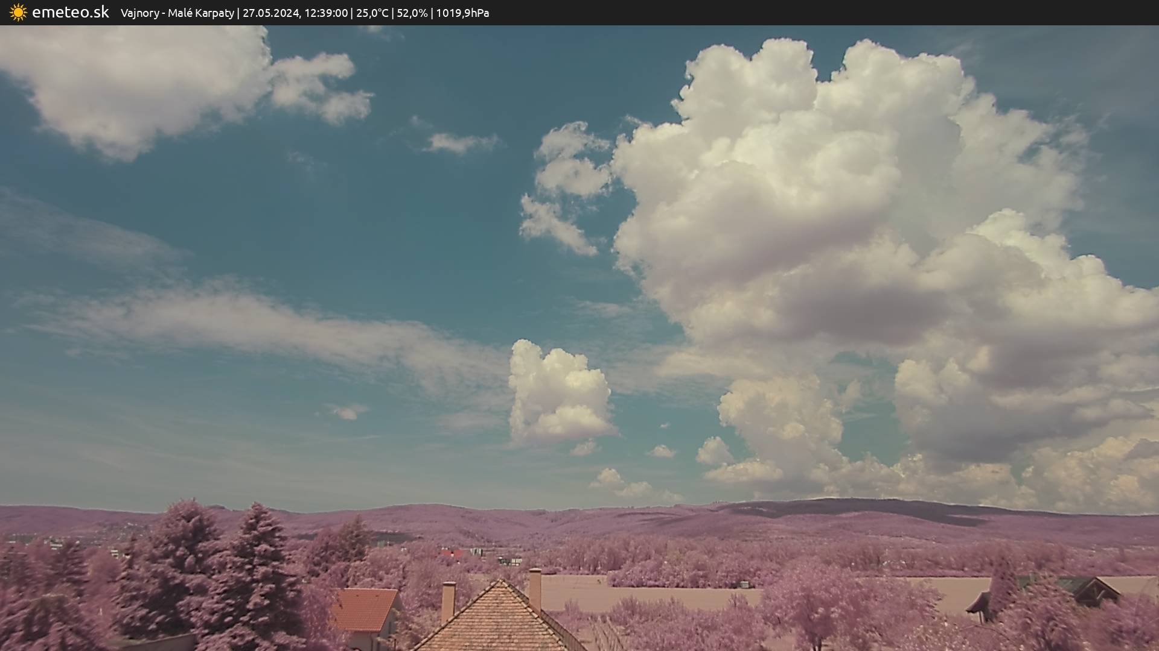Click the hilltop ridge on the right horizon
Image resolution: width=1159 pixels, height=651 pixels.
pos(845,505)
